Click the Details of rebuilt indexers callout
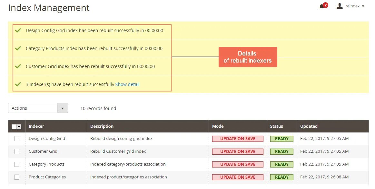Viewport: 375px width, 189px height. tap(248, 57)
